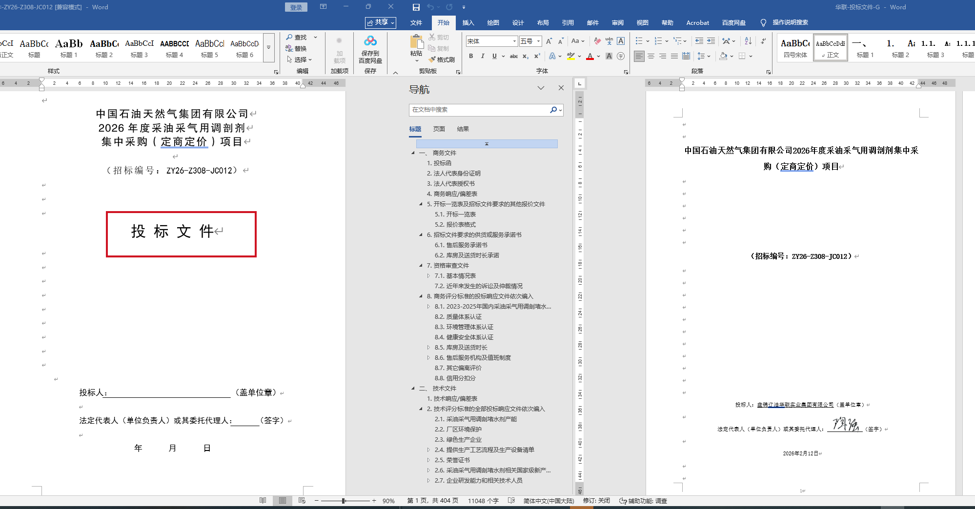Click the proofing check icon in status bar

(511, 501)
